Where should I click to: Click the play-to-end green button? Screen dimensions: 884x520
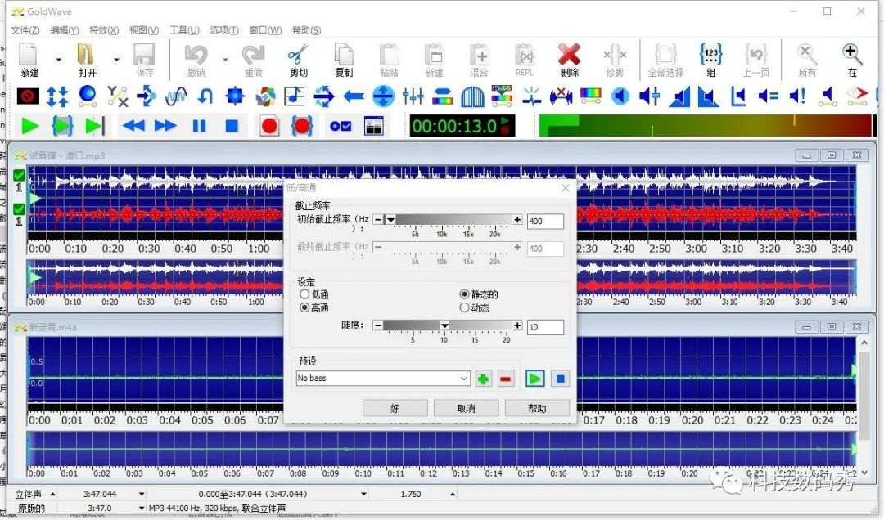click(x=95, y=126)
